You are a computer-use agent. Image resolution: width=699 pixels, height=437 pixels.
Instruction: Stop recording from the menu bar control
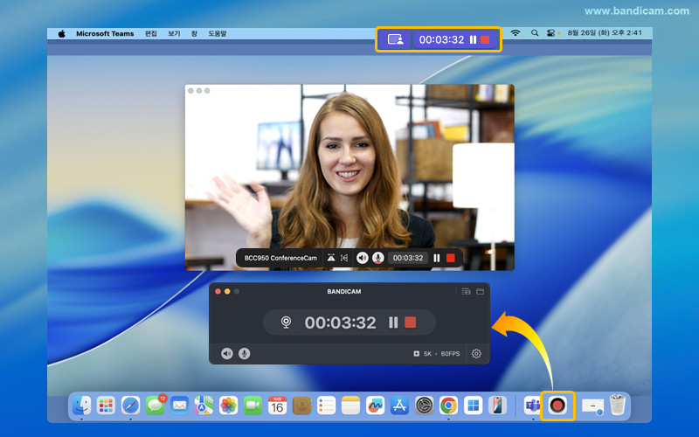click(485, 39)
